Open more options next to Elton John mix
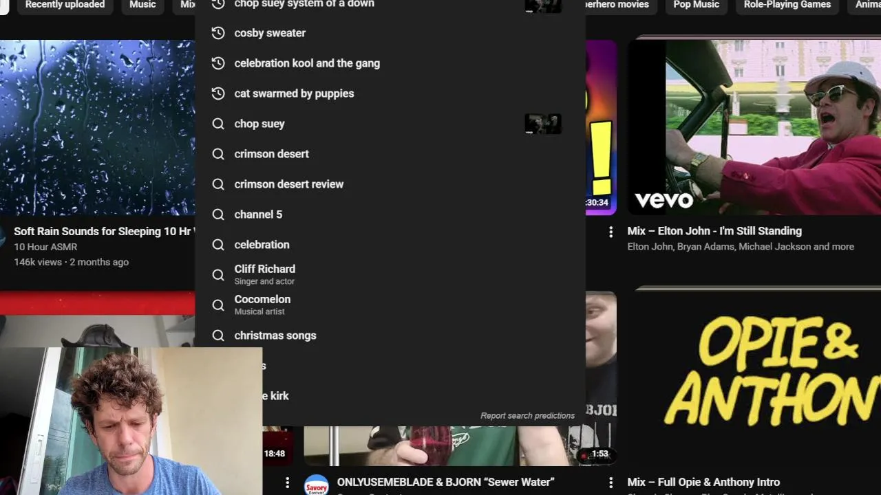This screenshot has width=881, height=495. (x=611, y=232)
